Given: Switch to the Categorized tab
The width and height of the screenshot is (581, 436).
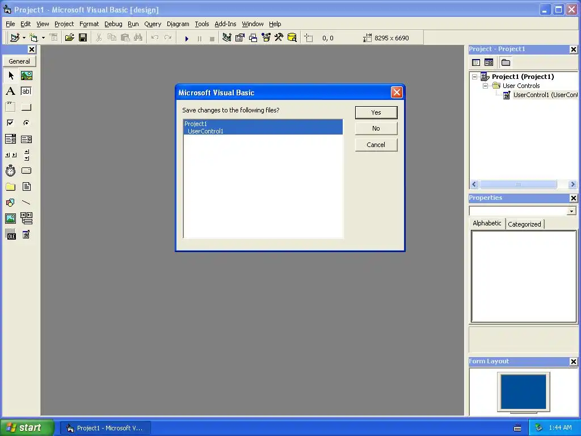Looking at the screenshot, I should tap(524, 224).
